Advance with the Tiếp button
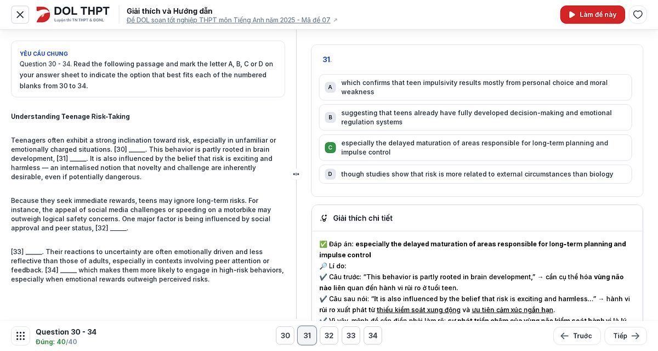The width and height of the screenshot is (658, 351). tap(626, 336)
